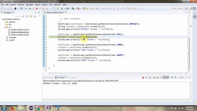The image size is (197, 111).
Task: Click File Explorer icon in taskbar
Action: 21,108
